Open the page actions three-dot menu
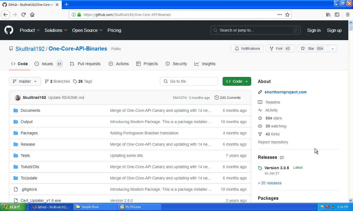 (280, 15)
